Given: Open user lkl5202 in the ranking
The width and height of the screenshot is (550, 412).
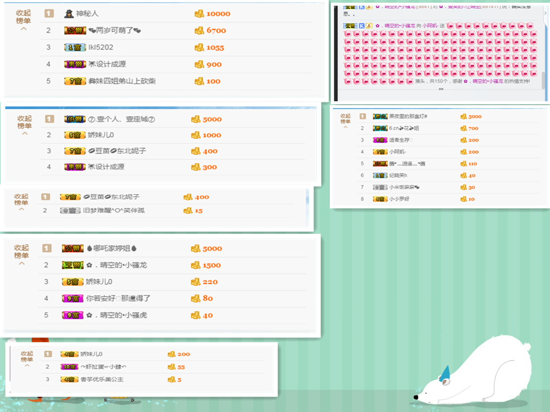Looking at the screenshot, I should click(100, 47).
